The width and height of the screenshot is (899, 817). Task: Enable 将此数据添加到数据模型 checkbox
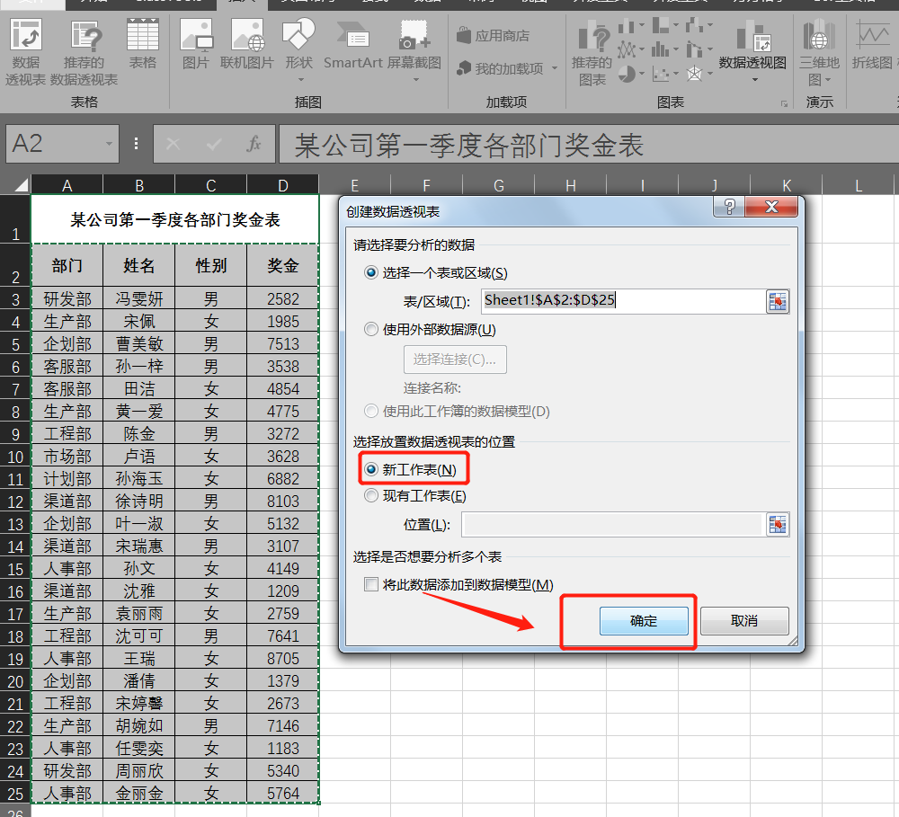371,585
